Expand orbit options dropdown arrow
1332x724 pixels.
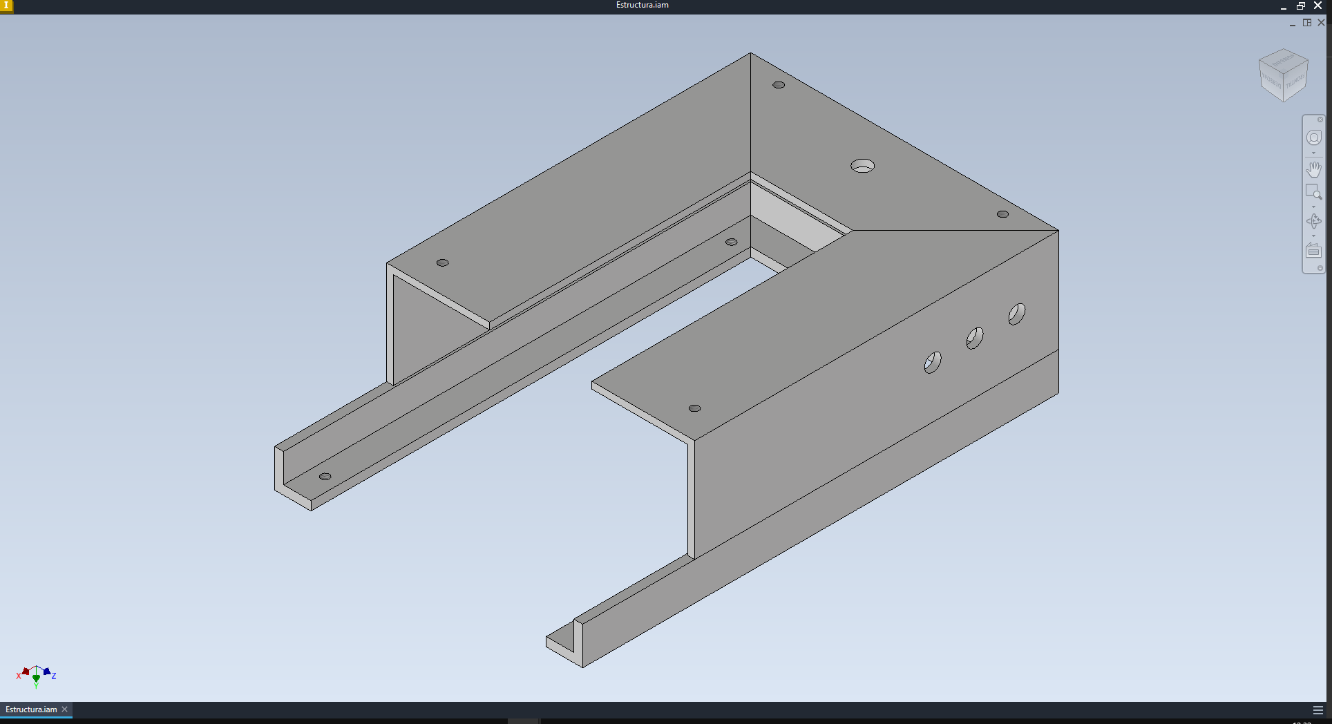coord(1313,236)
